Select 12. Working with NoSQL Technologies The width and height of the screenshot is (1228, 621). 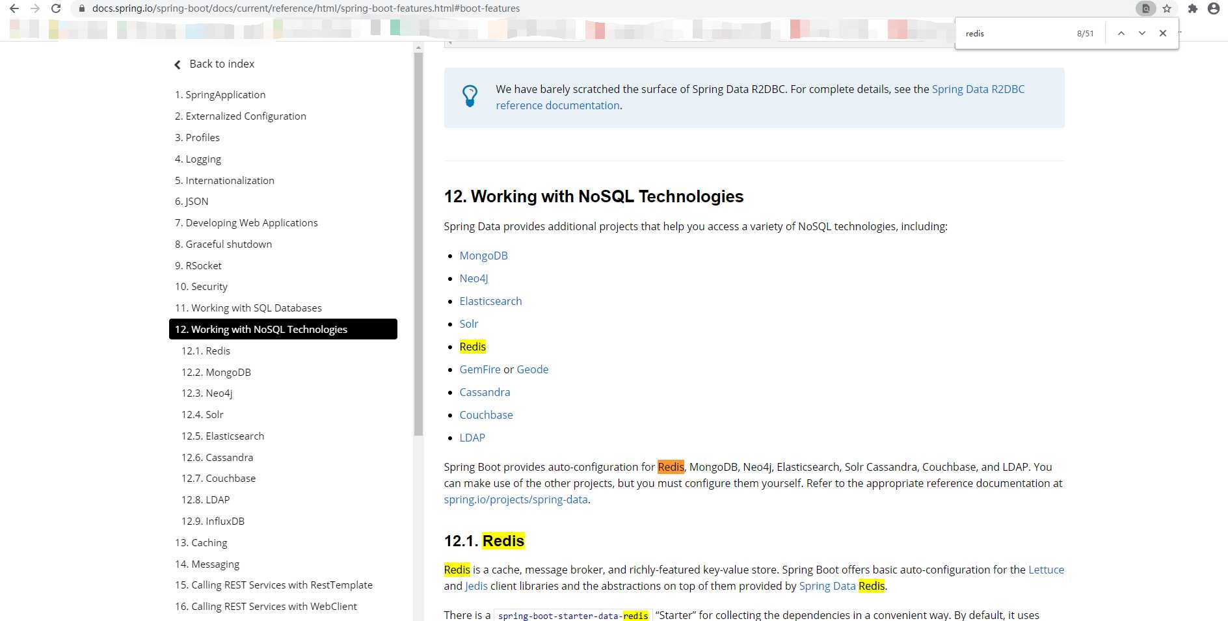[283, 329]
